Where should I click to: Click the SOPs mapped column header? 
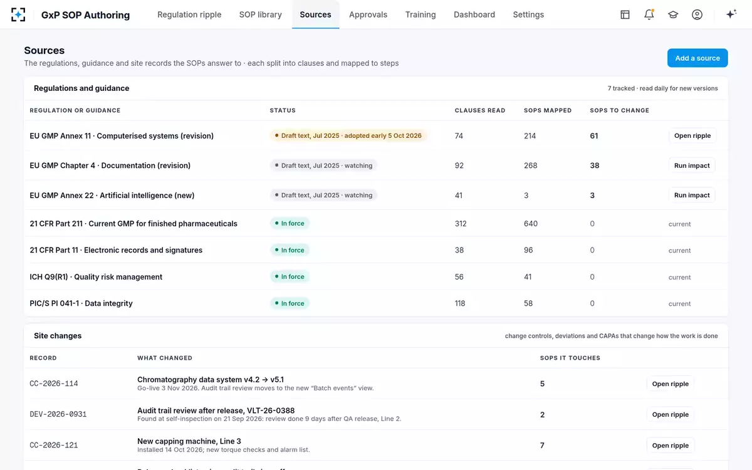click(548, 110)
